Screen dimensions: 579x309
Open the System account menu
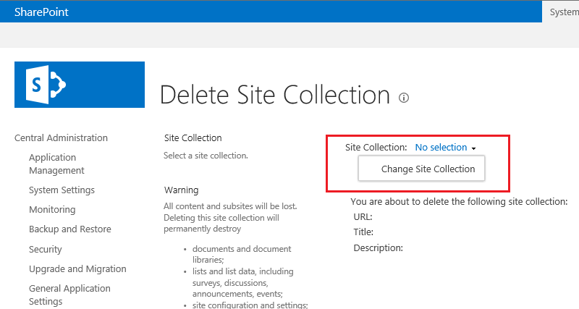point(564,12)
